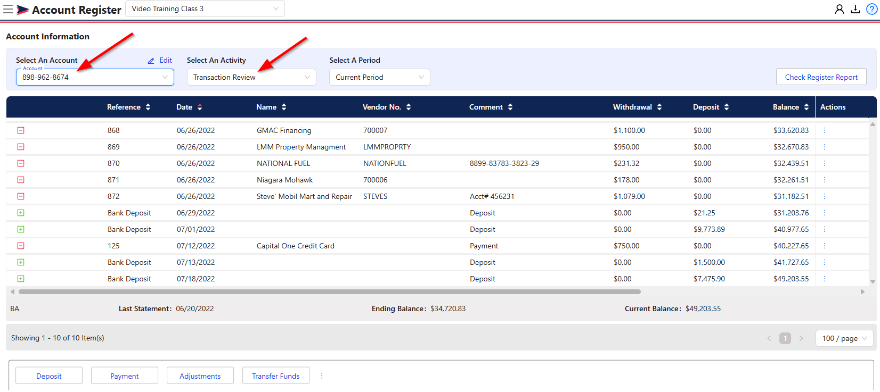Click the Last Statement date 06/20/2022
The width and height of the screenshot is (880, 392).
click(195, 308)
